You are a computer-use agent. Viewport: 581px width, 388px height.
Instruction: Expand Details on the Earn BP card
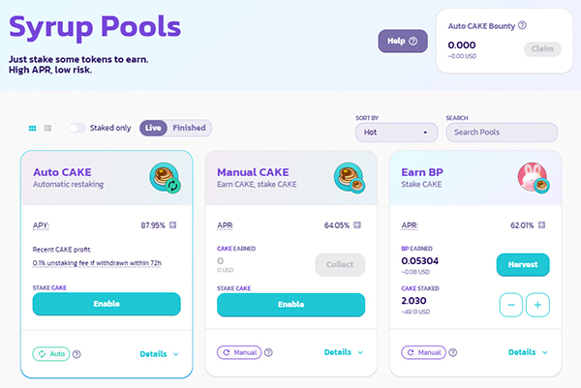[x=528, y=352]
